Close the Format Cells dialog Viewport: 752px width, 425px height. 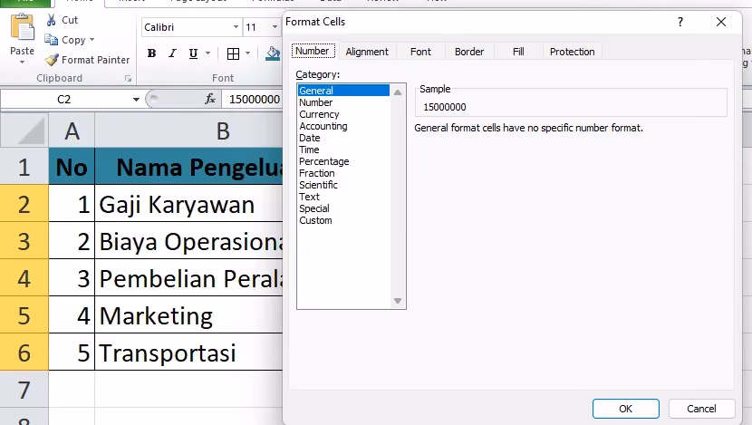tap(721, 22)
